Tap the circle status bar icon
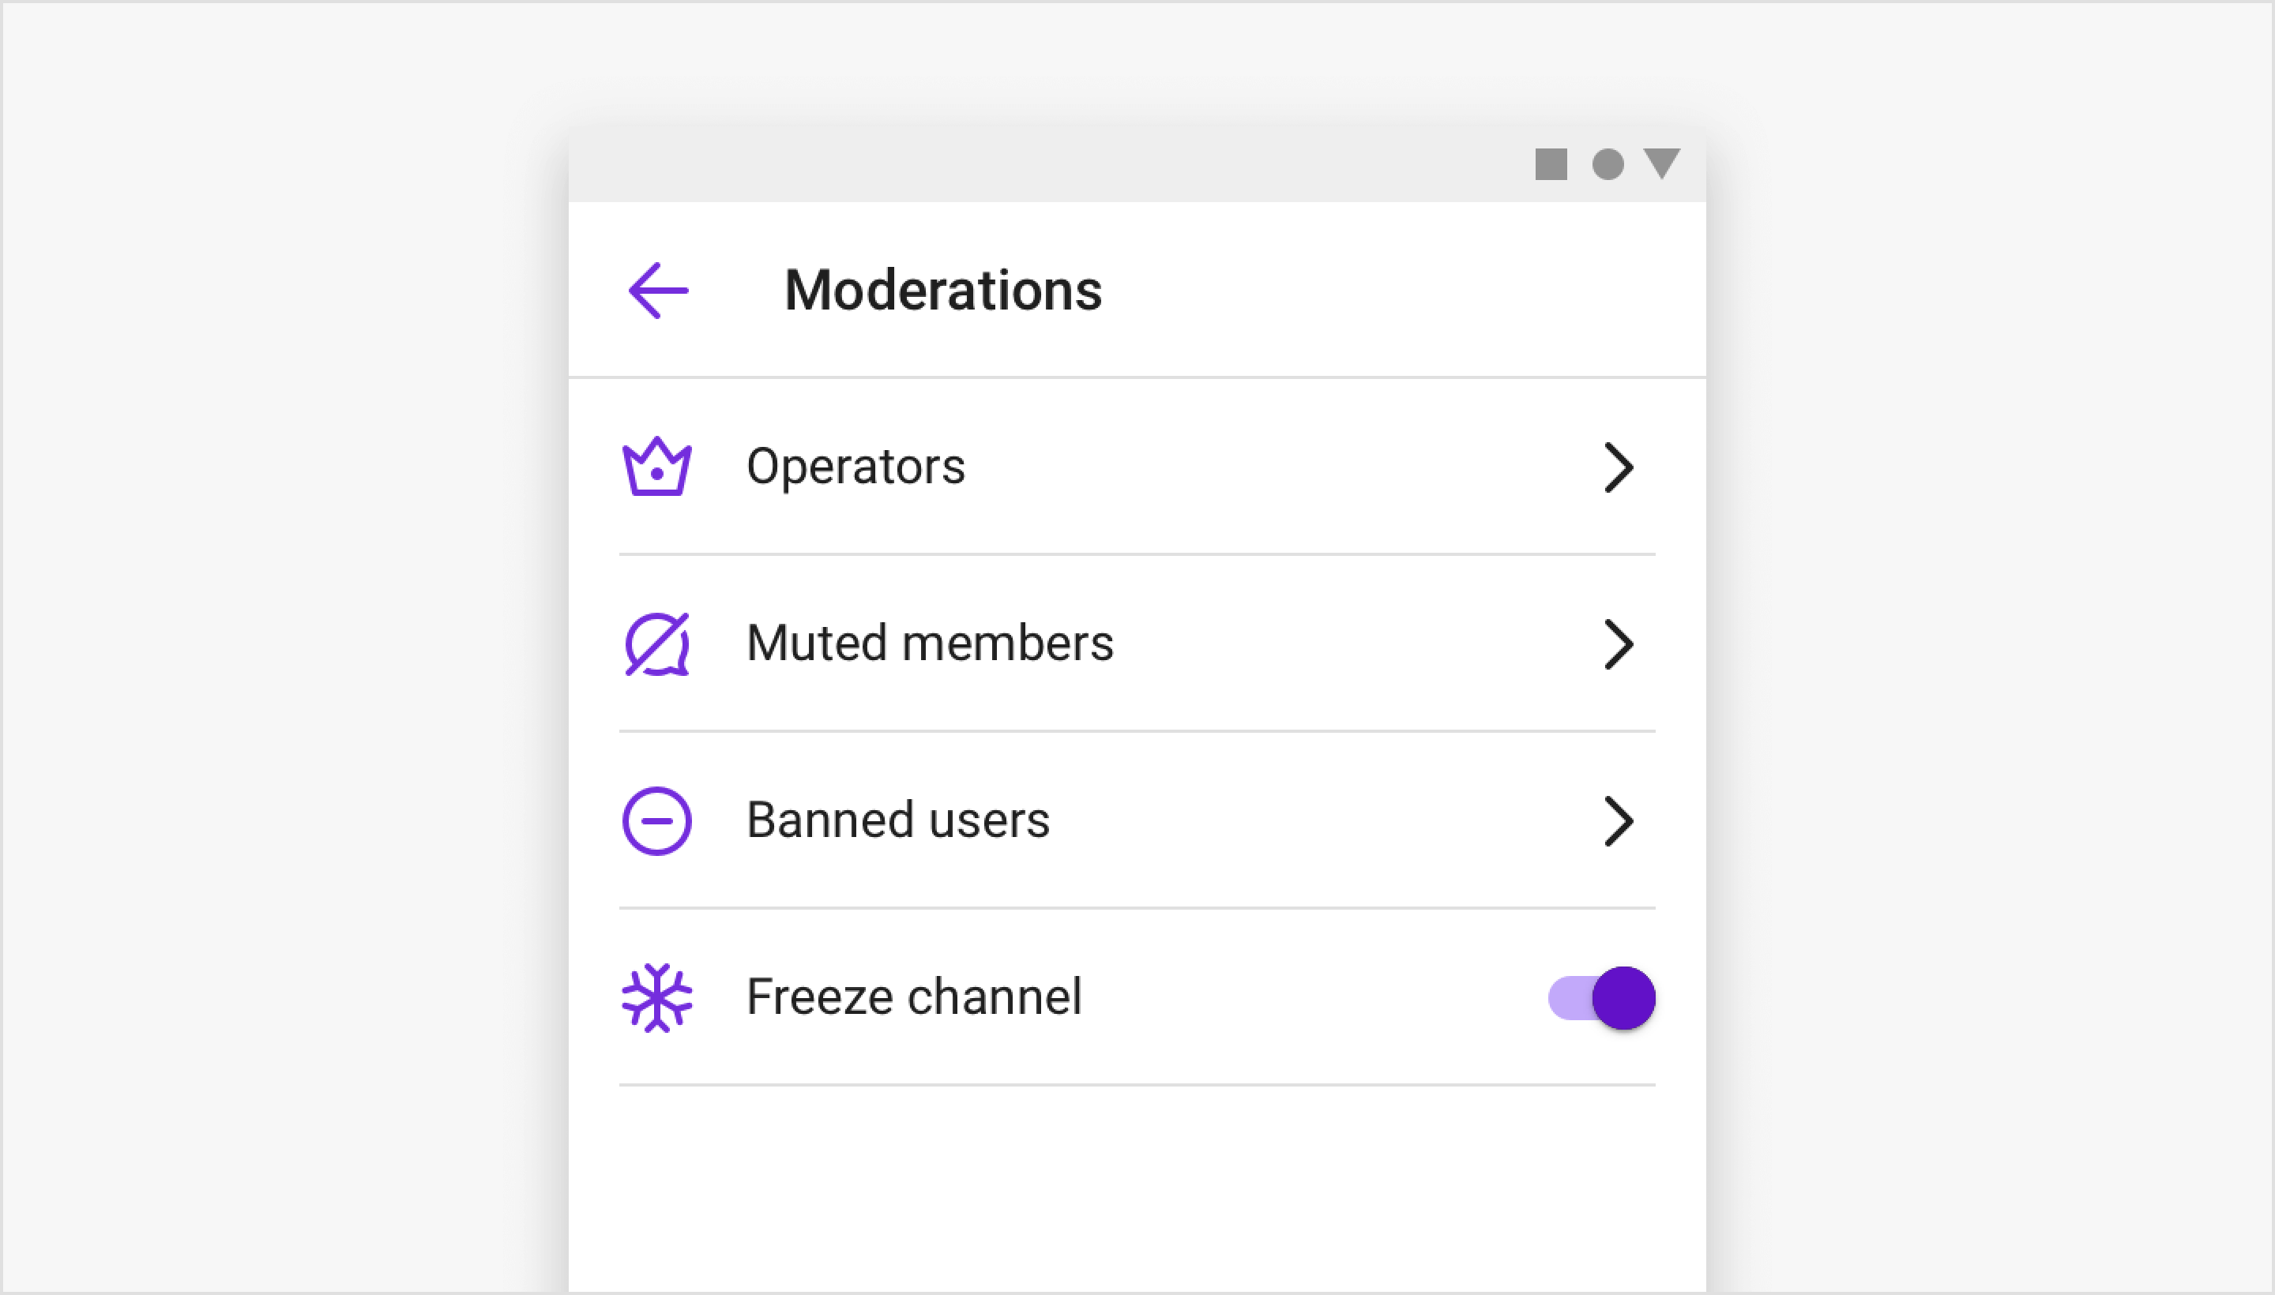Screen dimensions: 2275x1295 1608,163
